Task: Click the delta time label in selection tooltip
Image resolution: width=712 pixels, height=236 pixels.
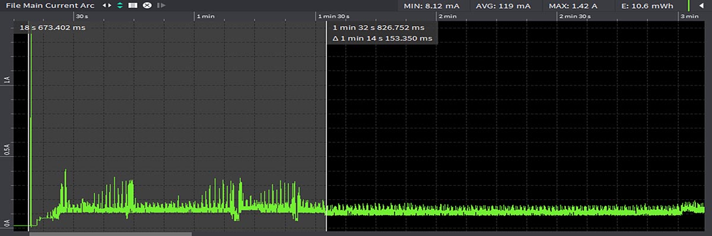Action: click(382, 39)
